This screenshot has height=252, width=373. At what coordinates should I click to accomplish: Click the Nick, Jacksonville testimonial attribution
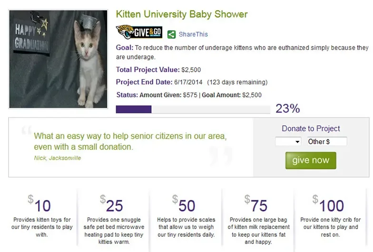point(58,158)
